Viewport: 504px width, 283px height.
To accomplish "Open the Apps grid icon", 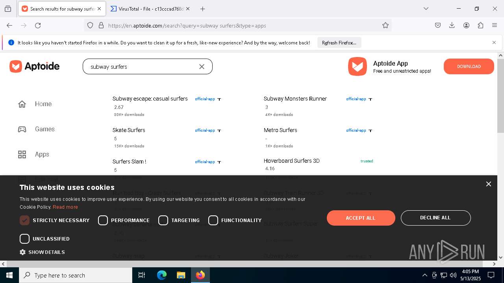I will click(22, 154).
